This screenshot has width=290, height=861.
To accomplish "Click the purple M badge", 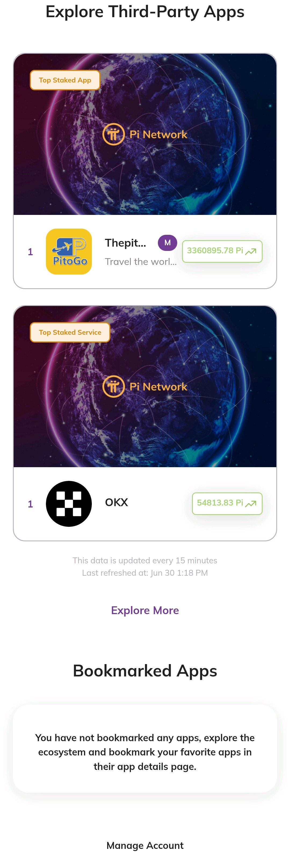I will click(167, 243).
